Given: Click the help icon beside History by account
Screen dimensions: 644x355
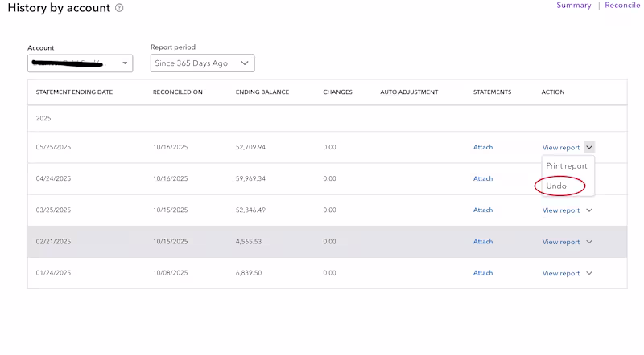Looking at the screenshot, I should pos(119,8).
